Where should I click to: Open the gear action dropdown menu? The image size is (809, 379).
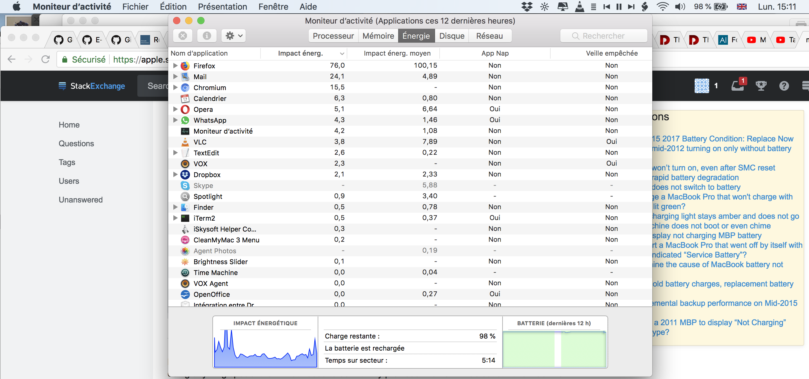(233, 36)
